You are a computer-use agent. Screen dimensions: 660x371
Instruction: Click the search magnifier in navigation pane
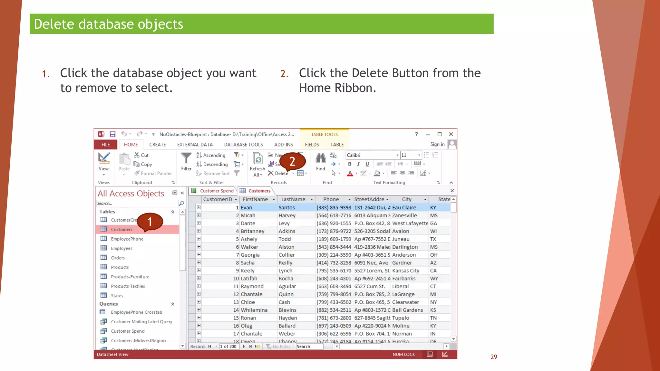point(181,204)
